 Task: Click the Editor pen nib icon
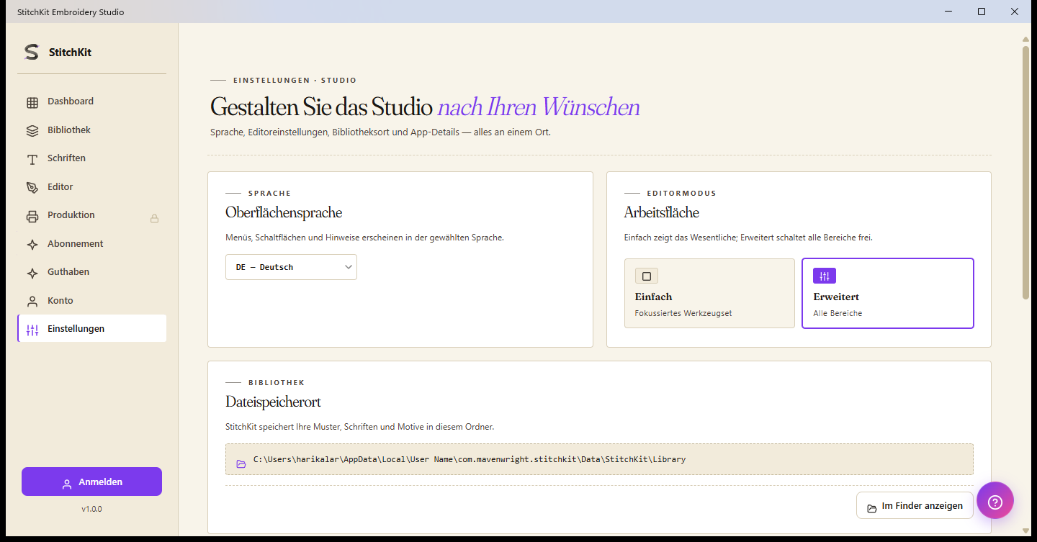tap(32, 188)
